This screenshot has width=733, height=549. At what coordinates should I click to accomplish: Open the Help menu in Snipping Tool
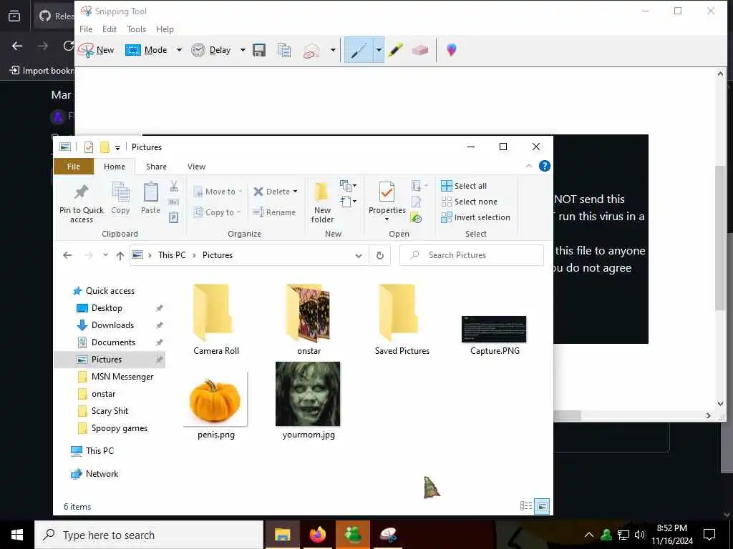pyautogui.click(x=165, y=29)
